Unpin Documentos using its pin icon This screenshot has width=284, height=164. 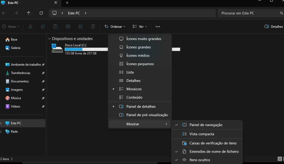[x=43, y=81]
